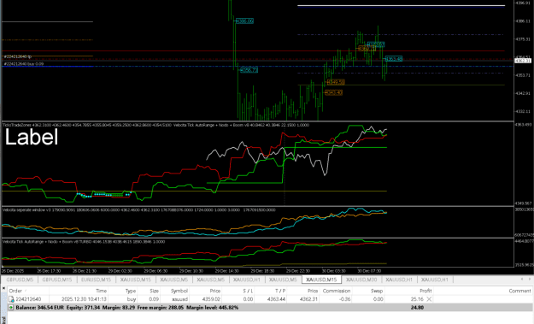
Task: Select the '#224212640 buy 0.09' order line label
Action: (x=24, y=64)
